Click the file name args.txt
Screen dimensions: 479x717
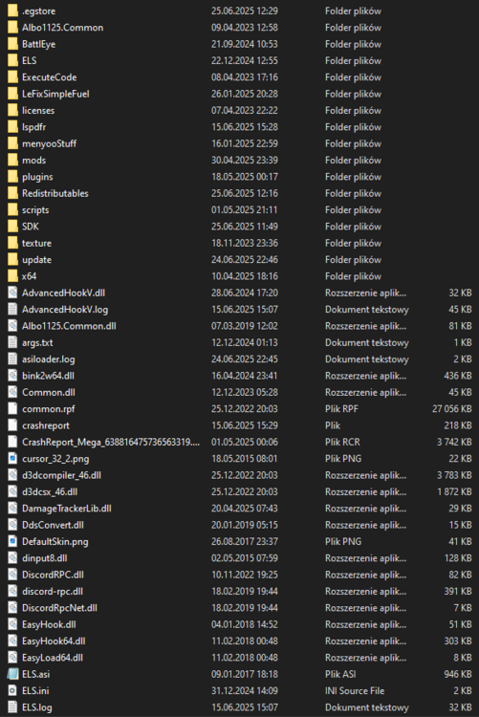coord(37,342)
